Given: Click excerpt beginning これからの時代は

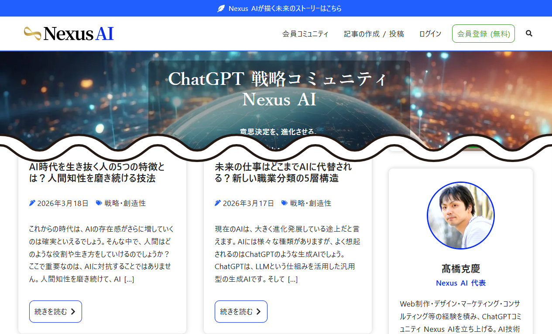Looking at the screenshot, I should tap(102, 254).
